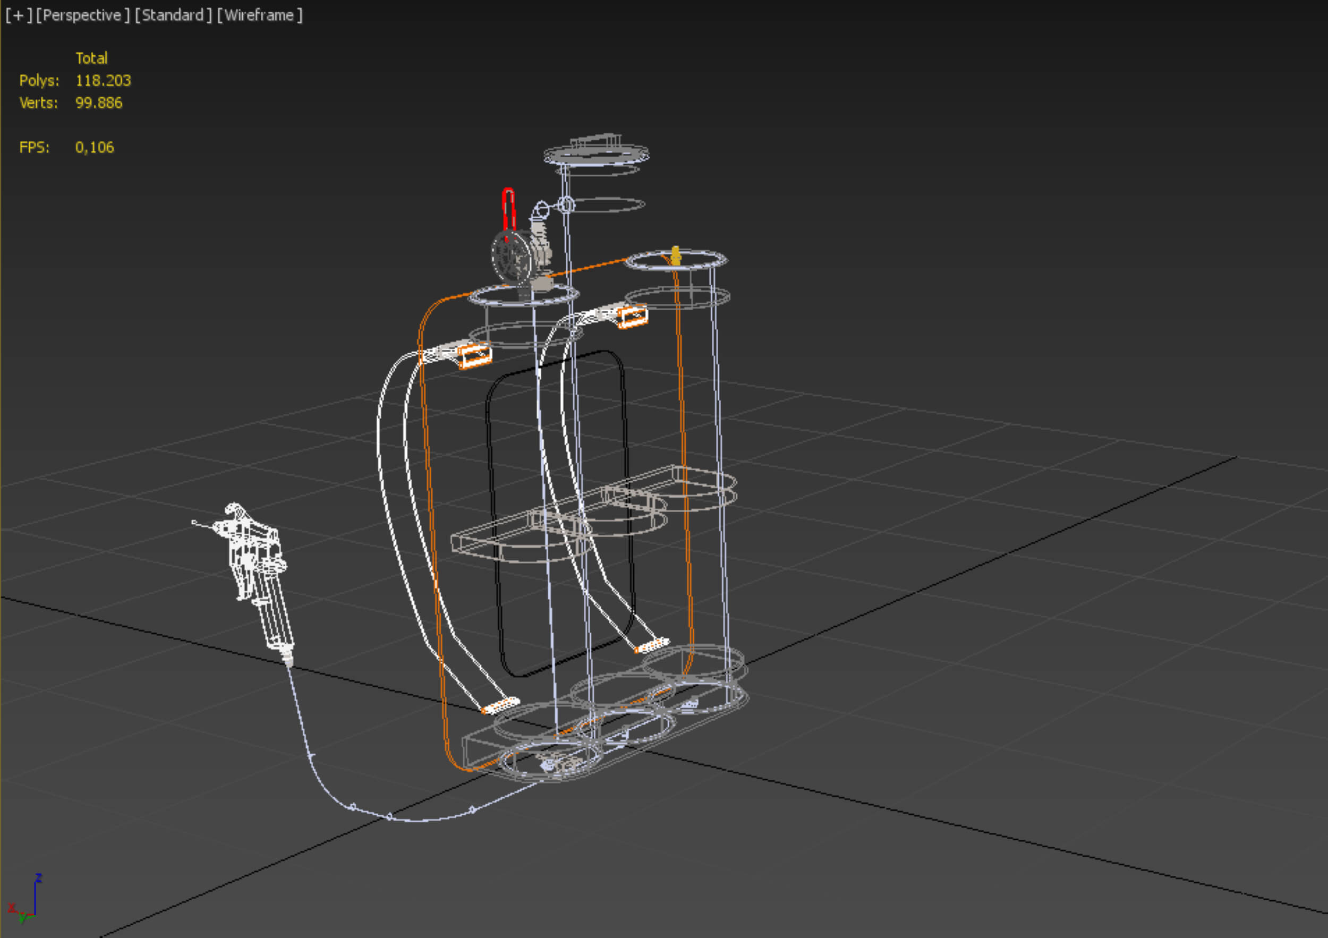1328x938 pixels.
Task: Open the Perspective point-of-view viewport menu
Action: 82,15
